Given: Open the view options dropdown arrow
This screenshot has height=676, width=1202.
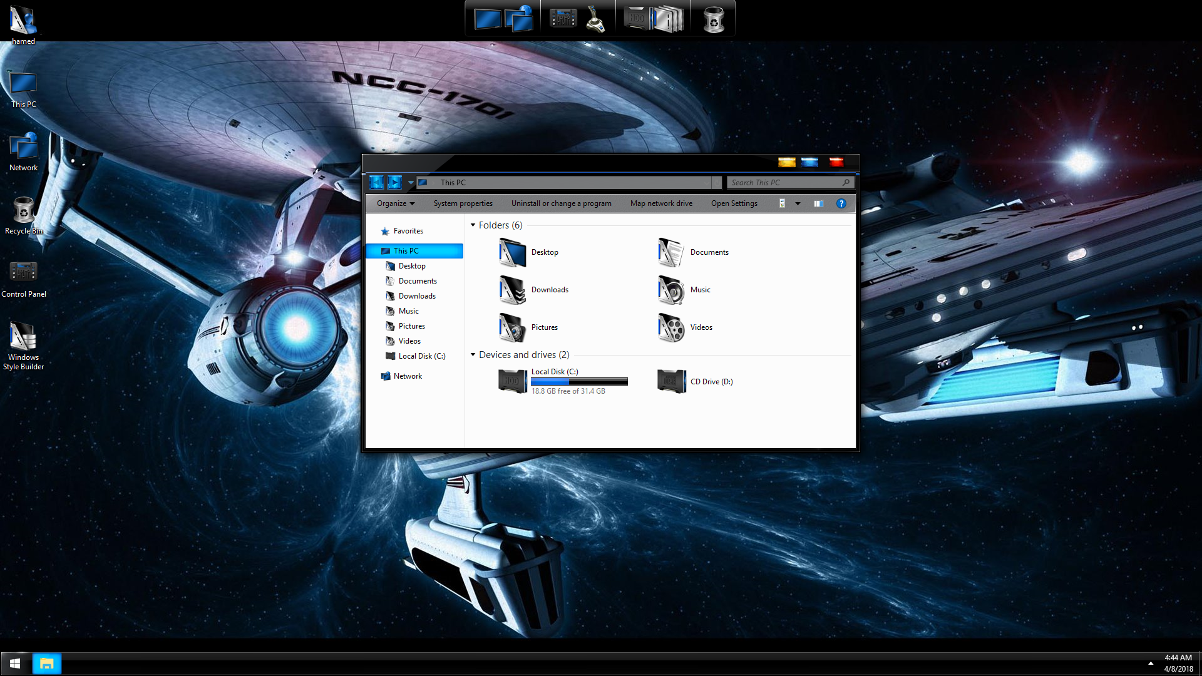Looking at the screenshot, I should click(798, 203).
